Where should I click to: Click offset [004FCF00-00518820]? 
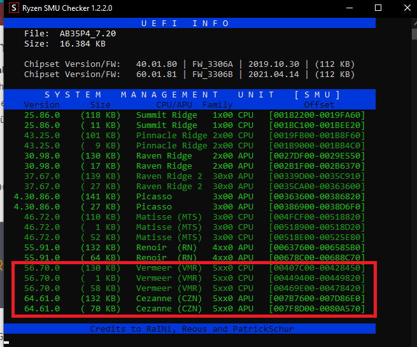317,217
